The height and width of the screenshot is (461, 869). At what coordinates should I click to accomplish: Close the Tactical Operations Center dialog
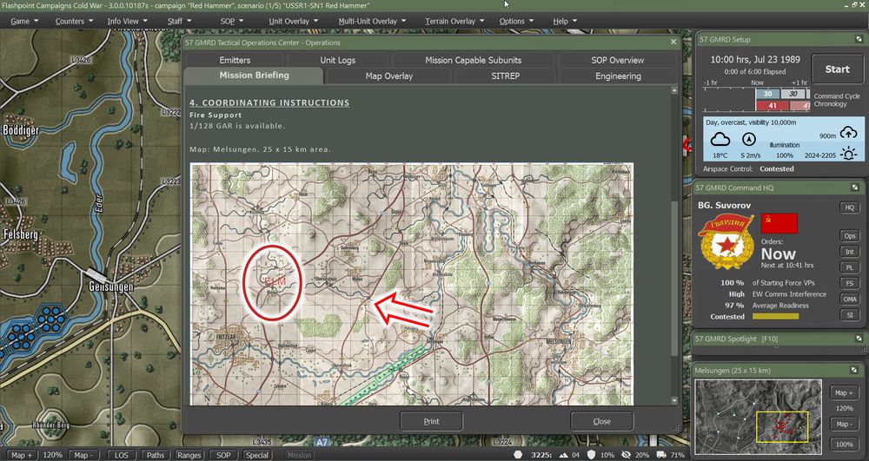[x=674, y=42]
